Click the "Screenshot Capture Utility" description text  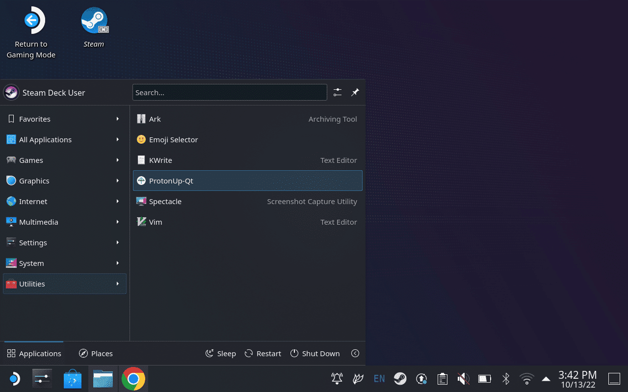pyautogui.click(x=312, y=202)
